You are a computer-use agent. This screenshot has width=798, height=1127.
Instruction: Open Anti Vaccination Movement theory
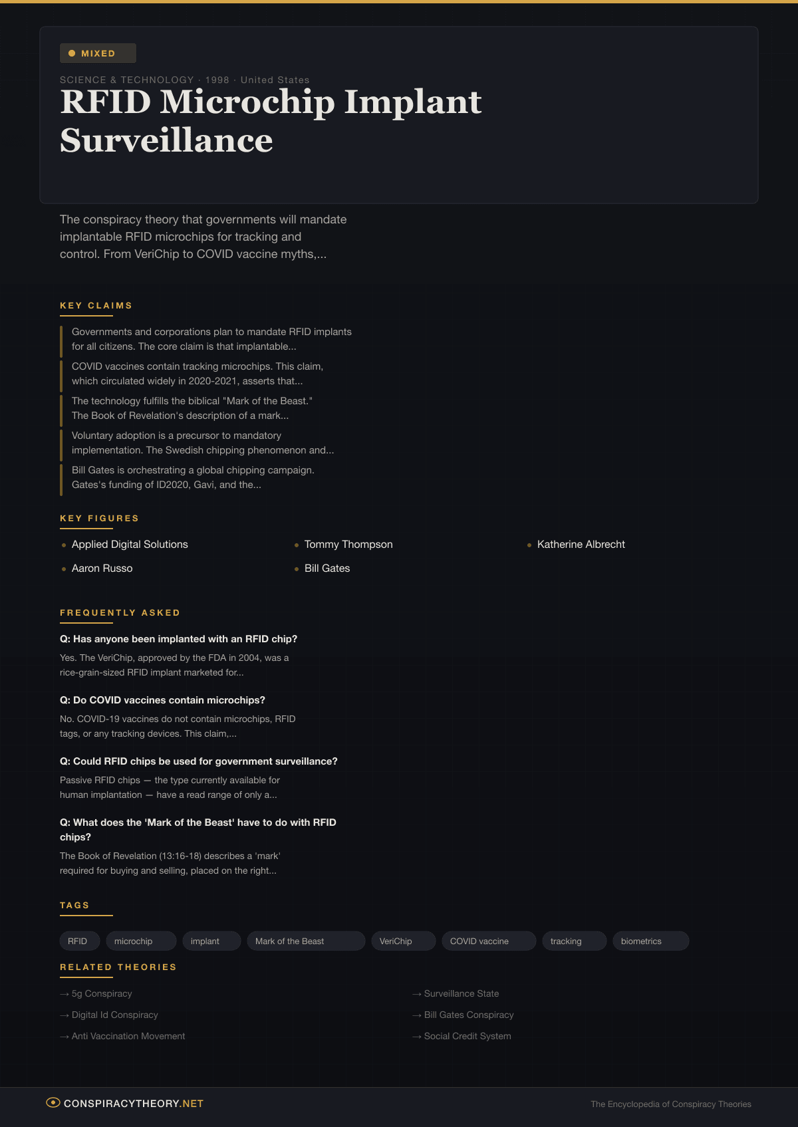click(x=128, y=1036)
